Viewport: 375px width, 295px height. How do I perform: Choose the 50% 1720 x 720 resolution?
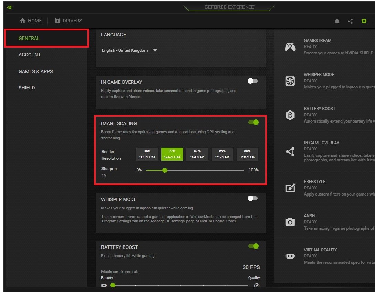click(x=247, y=154)
